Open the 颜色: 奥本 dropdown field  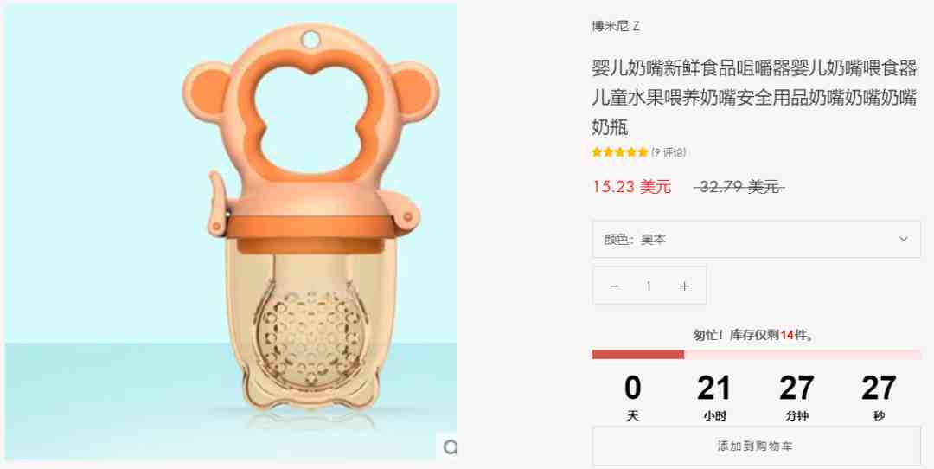pyautogui.click(x=757, y=239)
